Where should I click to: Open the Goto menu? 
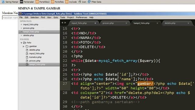click(x=56, y=17)
